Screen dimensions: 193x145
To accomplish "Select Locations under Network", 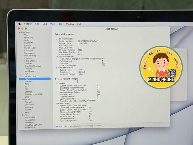I will tap(29, 105).
